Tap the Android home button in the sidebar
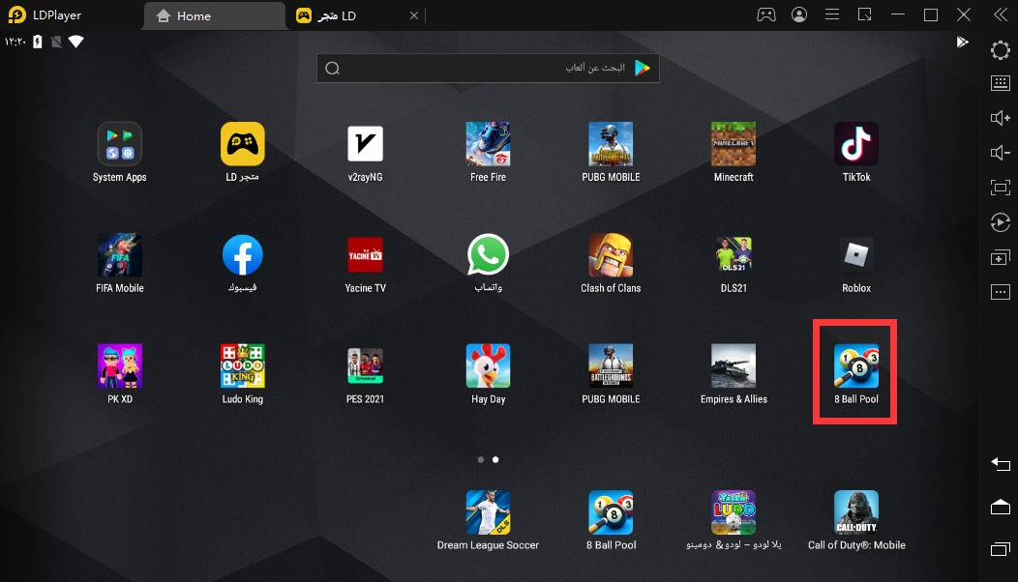This screenshot has width=1018, height=582. click(x=1001, y=507)
